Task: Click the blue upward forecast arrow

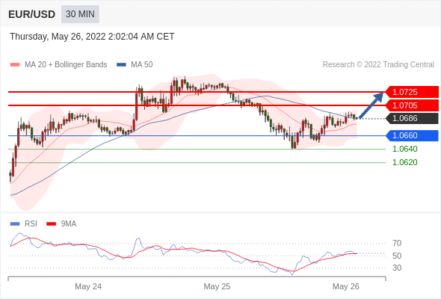Action: (371, 105)
